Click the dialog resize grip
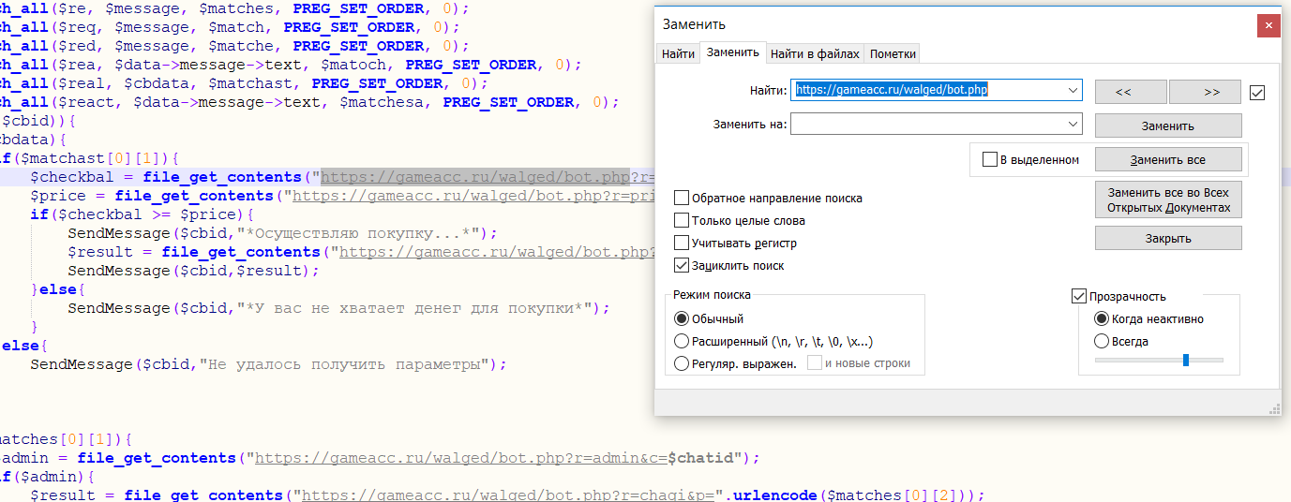Screen dimensions: 1291x502 (1275, 408)
